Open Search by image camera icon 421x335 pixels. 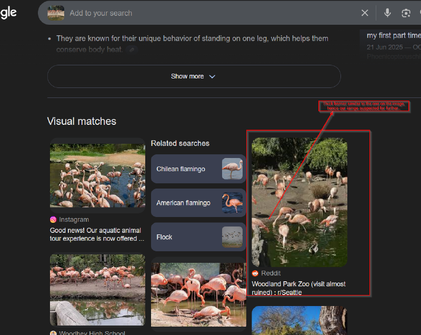click(406, 13)
